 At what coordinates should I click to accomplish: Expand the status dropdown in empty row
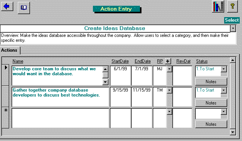coord(224,112)
